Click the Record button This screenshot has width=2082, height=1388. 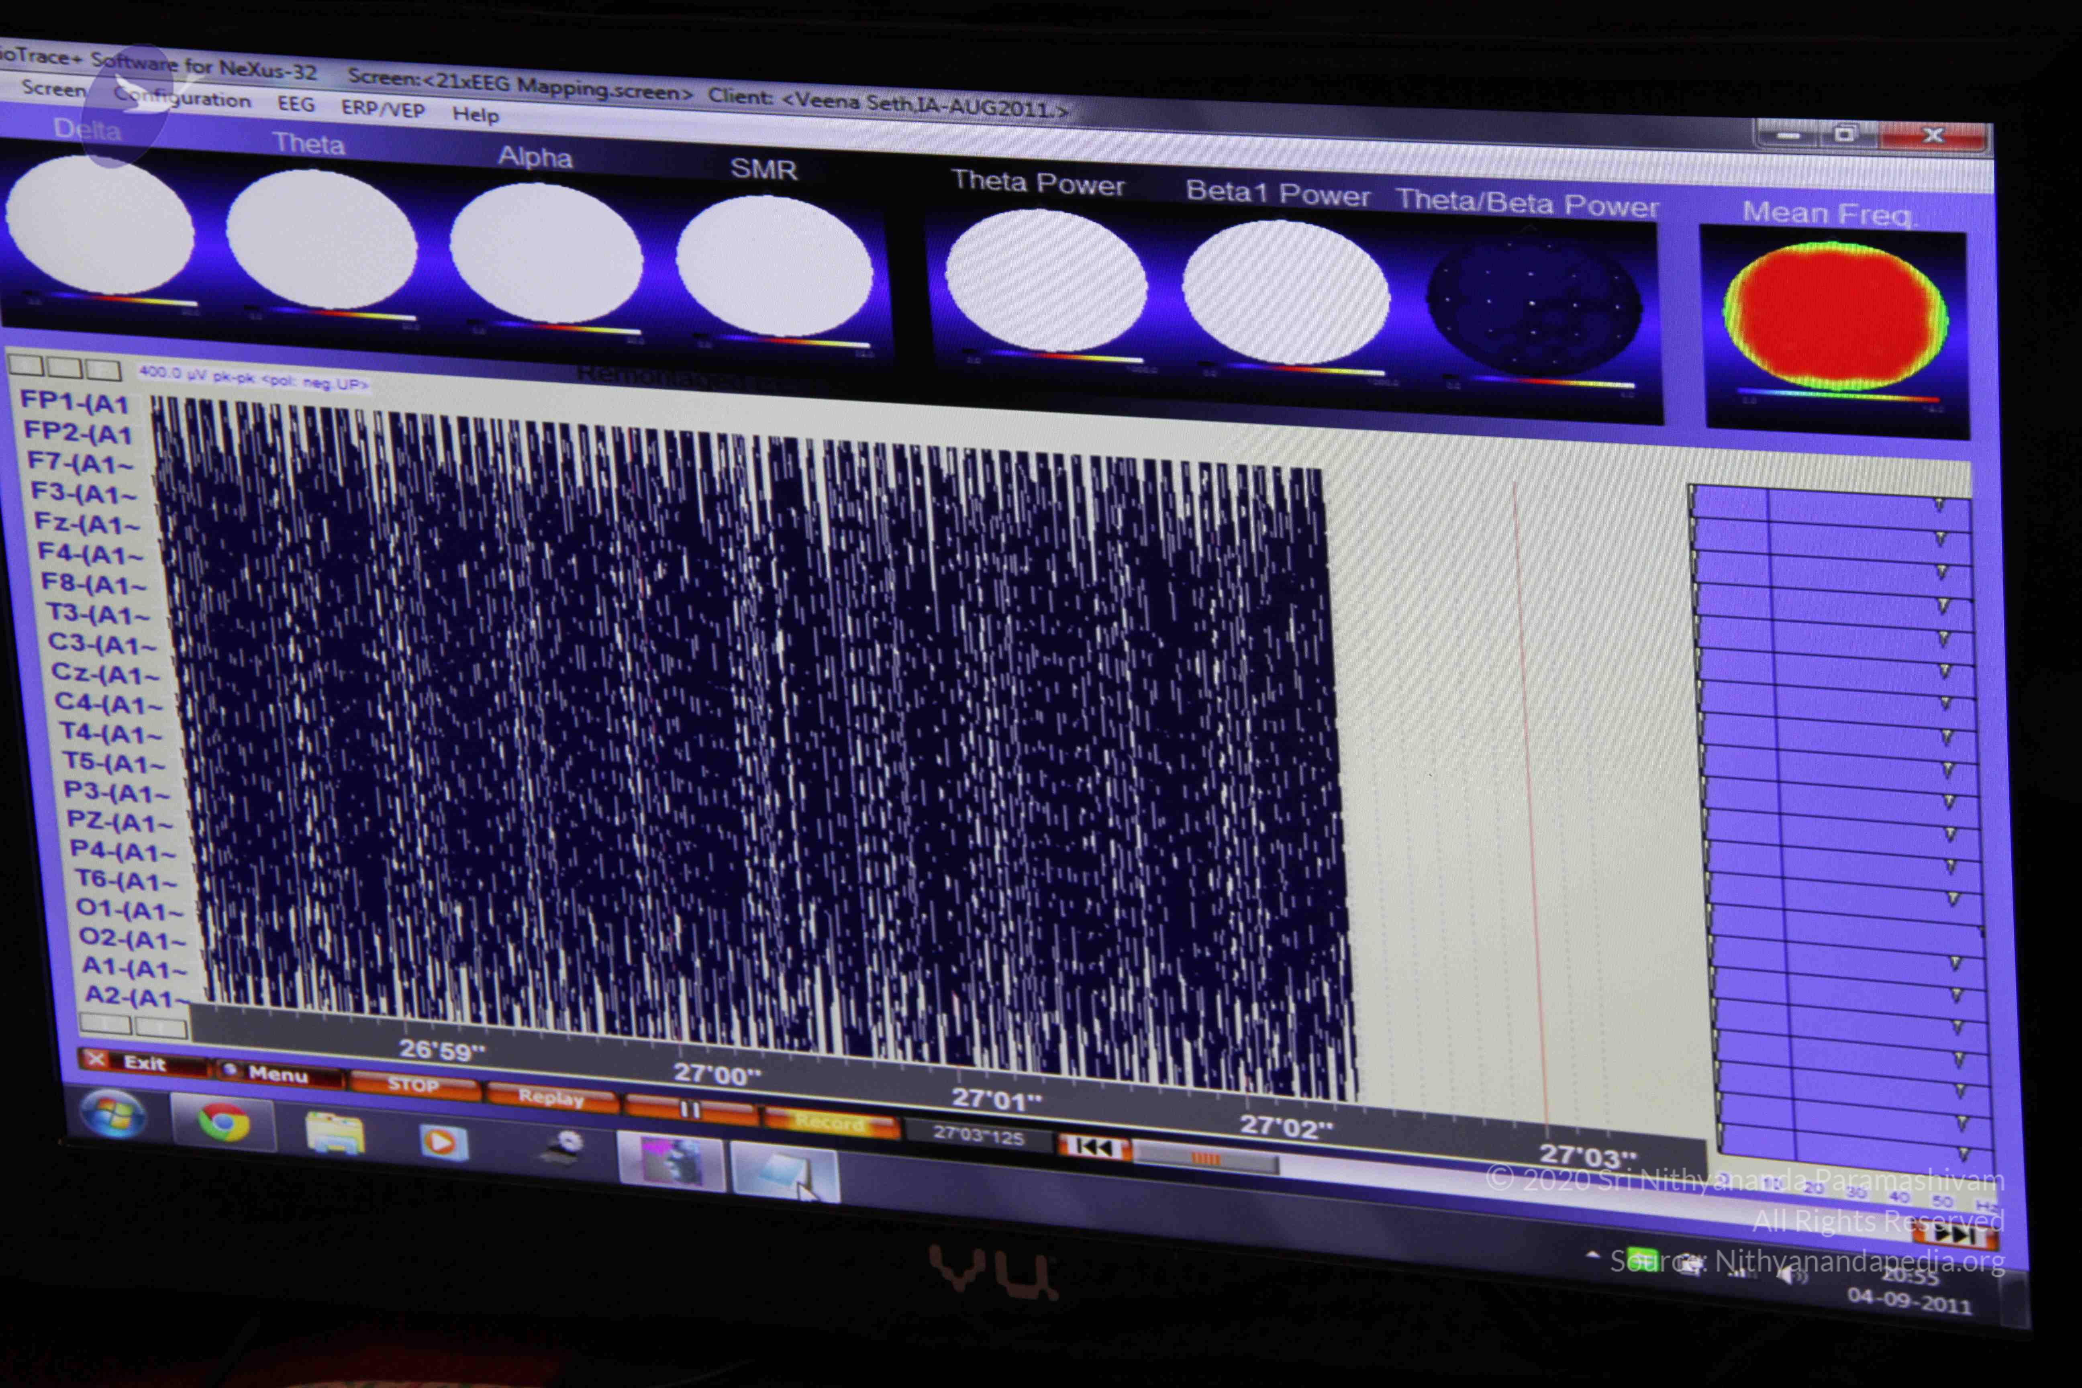[x=830, y=1123]
